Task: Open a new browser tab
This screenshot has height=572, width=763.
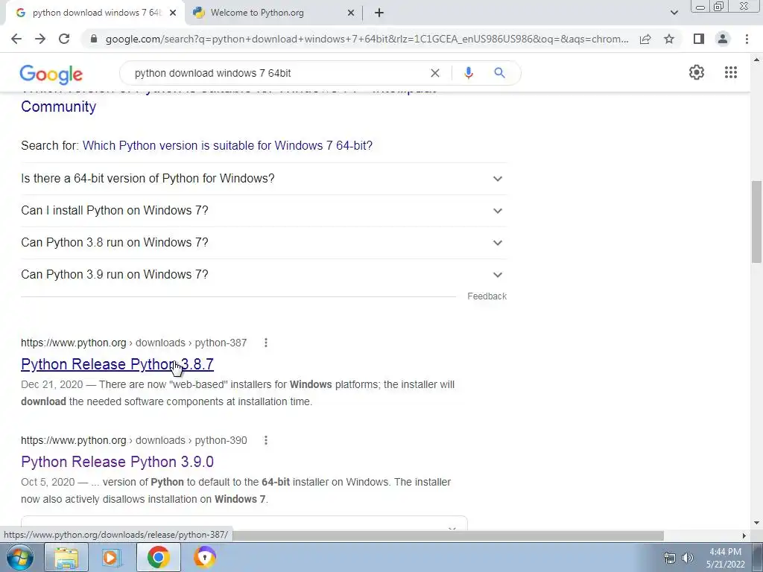Action: (x=379, y=13)
